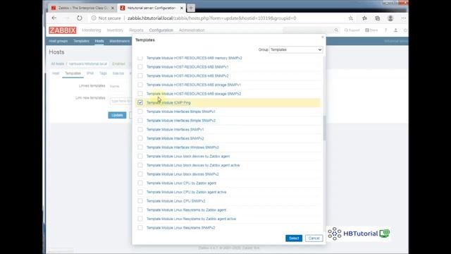The width and height of the screenshot is (451, 254).
Task: Click the Zabbix logo
Action: tap(63, 30)
